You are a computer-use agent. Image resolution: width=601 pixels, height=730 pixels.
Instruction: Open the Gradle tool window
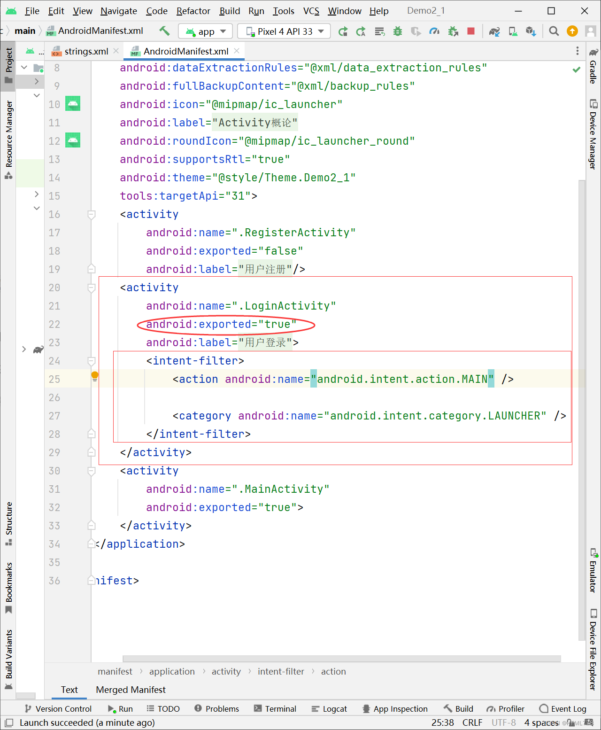[593, 66]
